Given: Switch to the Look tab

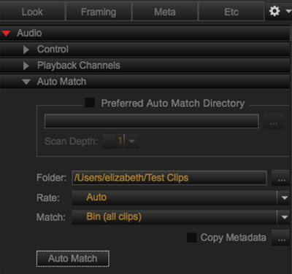Looking at the screenshot, I should (x=32, y=12).
